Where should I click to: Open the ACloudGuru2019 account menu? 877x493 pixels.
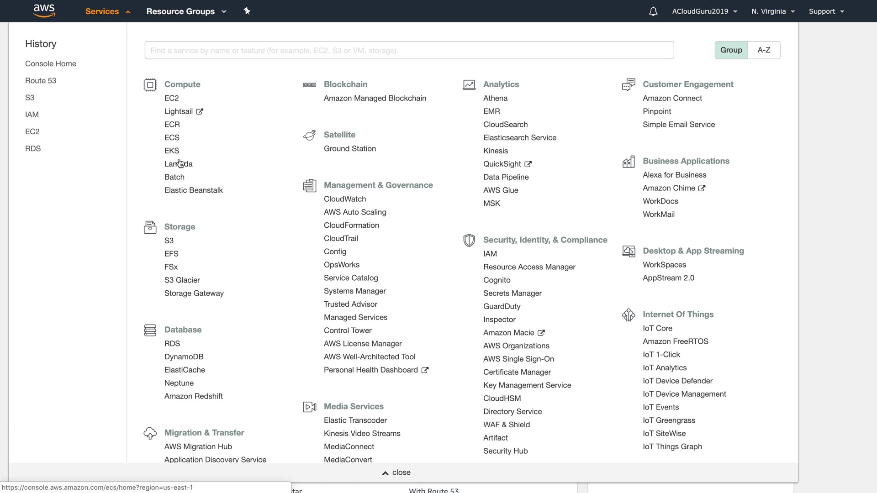click(x=704, y=11)
